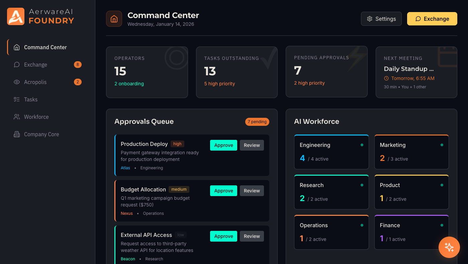This screenshot has height=264, width=468.
Task: Open Company Core via the building icon
Action: pos(17,134)
